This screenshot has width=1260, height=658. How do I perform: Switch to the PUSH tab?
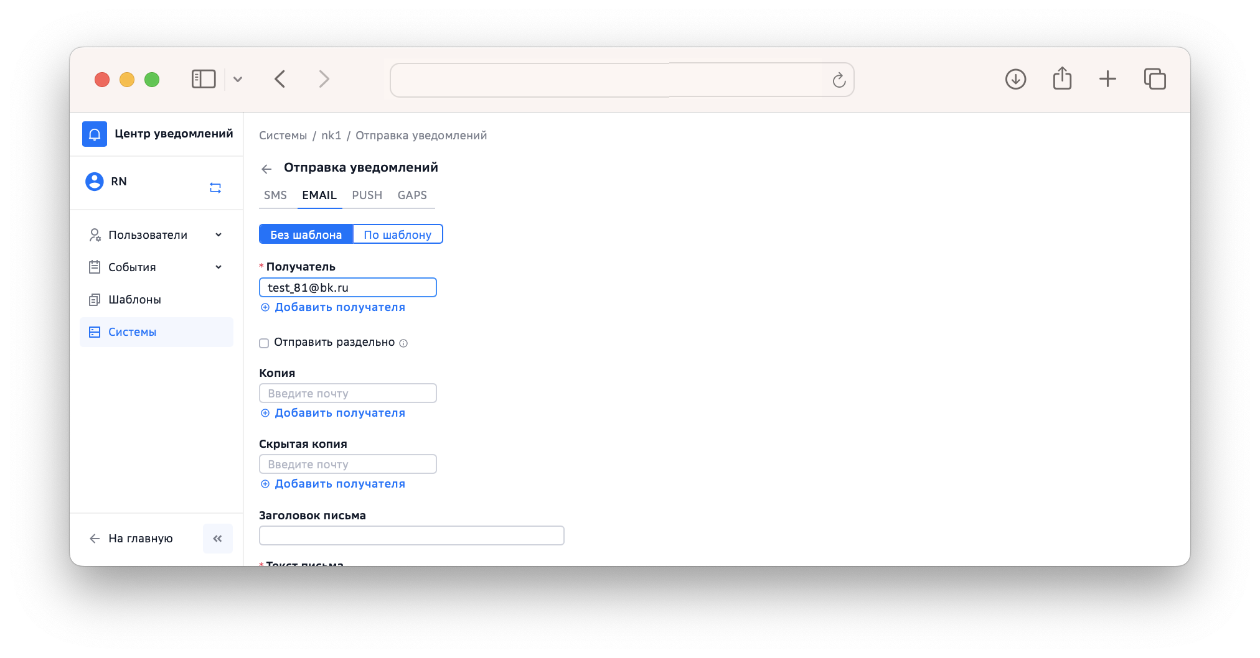click(x=367, y=195)
